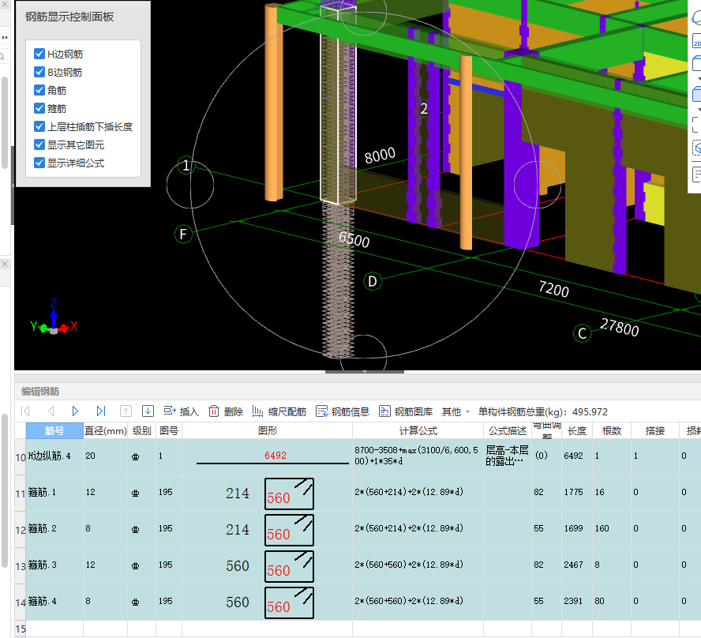The image size is (701, 638).
Task: Go to the previous rebar record
Action: [x=51, y=411]
